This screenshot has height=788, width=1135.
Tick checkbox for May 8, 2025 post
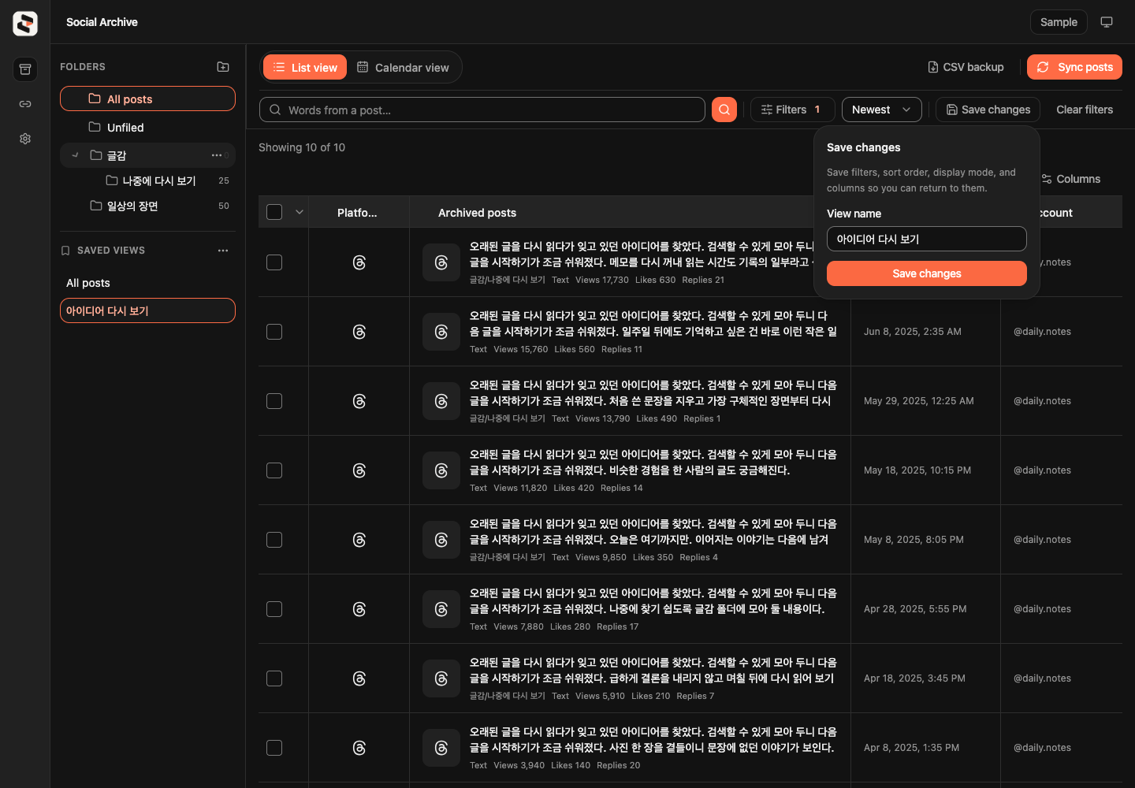(x=274, y=540)
